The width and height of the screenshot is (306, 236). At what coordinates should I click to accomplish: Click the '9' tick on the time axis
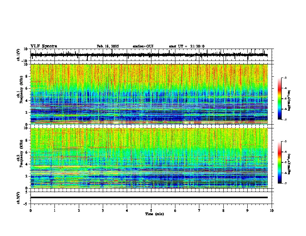pos(247,211)
